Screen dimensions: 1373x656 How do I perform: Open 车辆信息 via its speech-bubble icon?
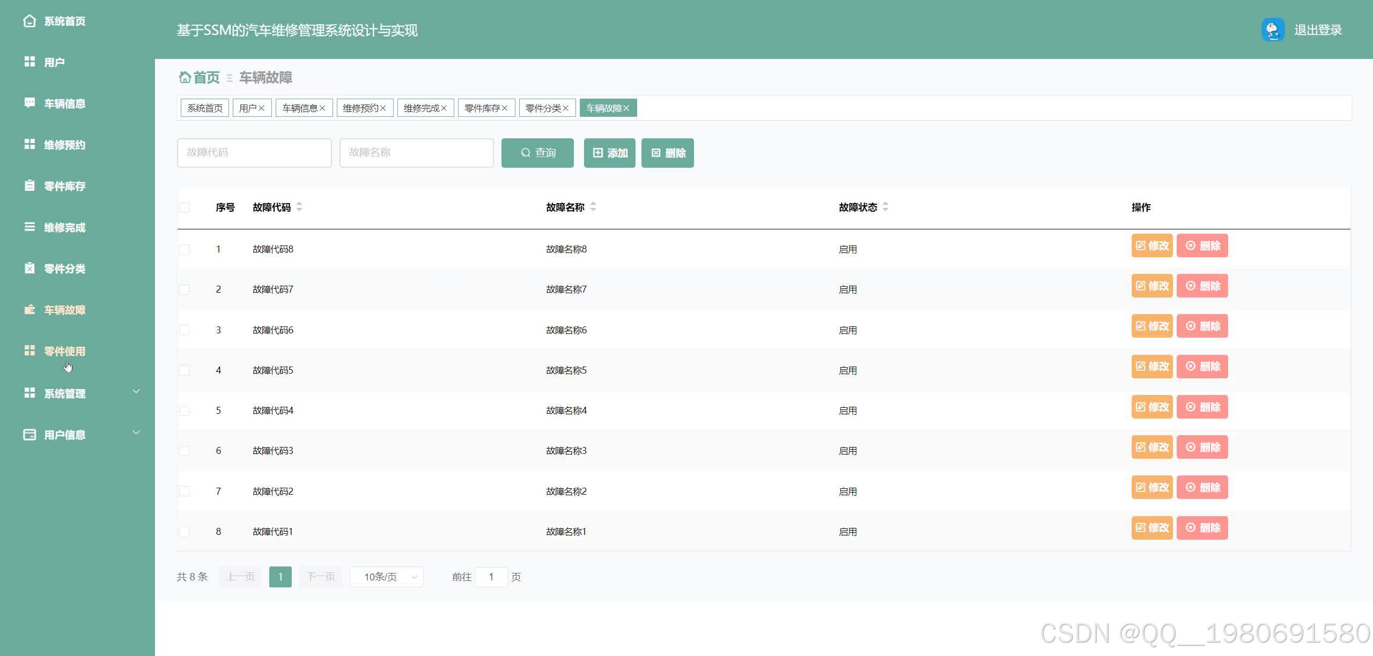(x=29, y=102)
